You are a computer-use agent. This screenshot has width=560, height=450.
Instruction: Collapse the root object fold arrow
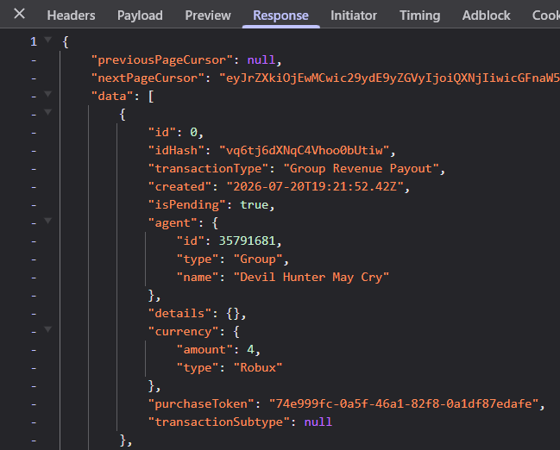(x=47, y=40)
